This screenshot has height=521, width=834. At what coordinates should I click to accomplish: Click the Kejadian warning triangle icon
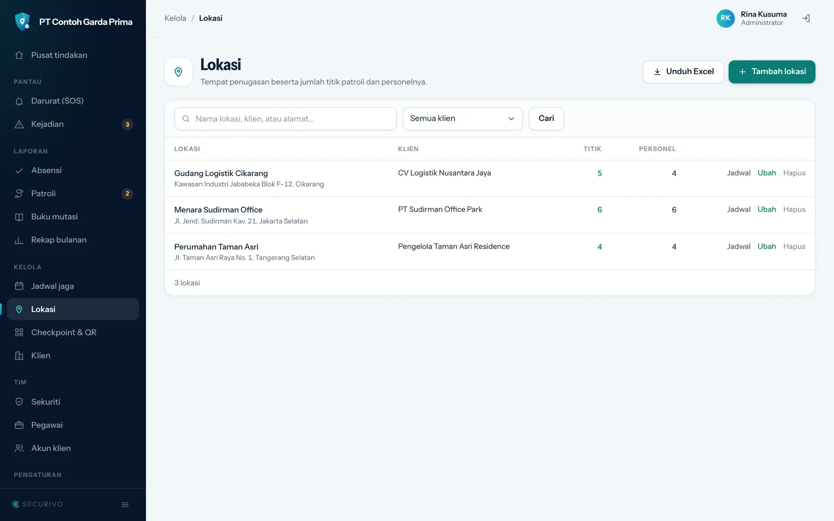19,125
